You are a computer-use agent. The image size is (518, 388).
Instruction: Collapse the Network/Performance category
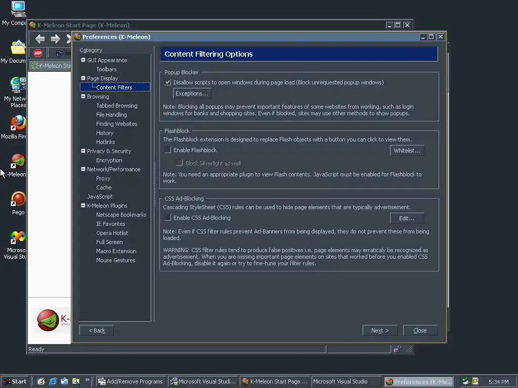click(x=83, y=169)
